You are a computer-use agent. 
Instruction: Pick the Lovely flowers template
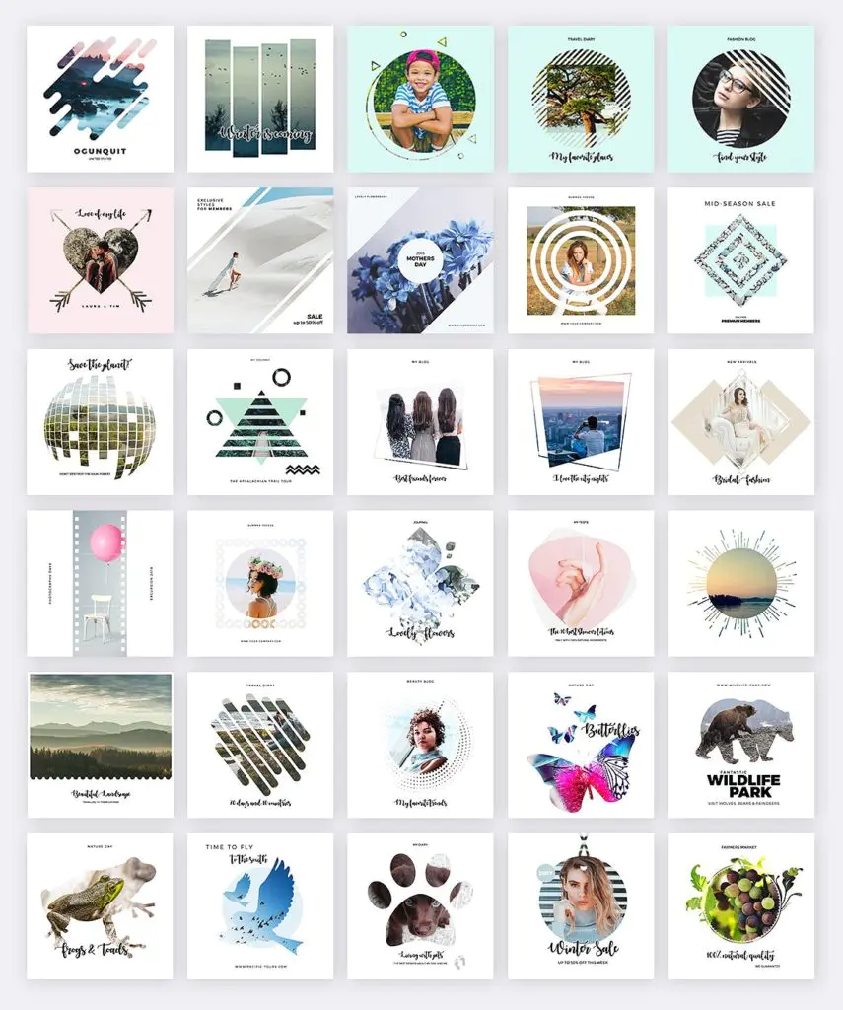(421, 584)
